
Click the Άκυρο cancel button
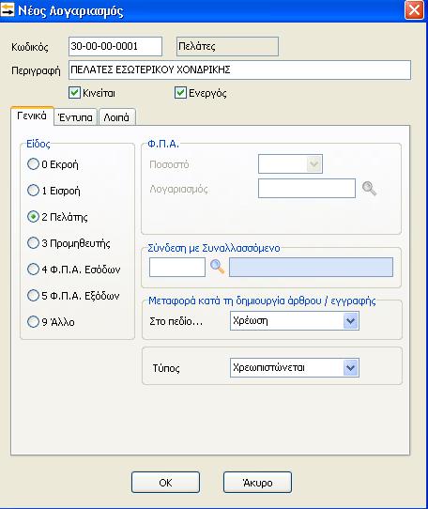click(x=257, y=483)
